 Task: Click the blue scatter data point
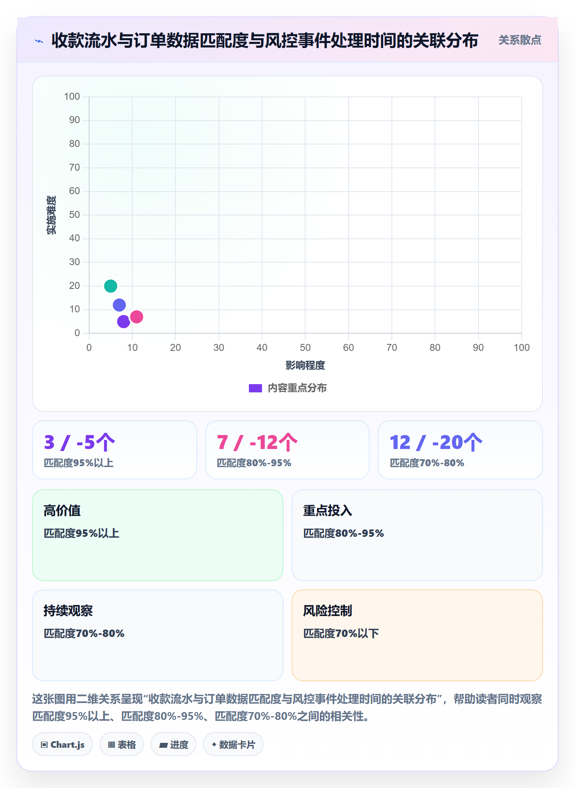[x=119, y=305]
